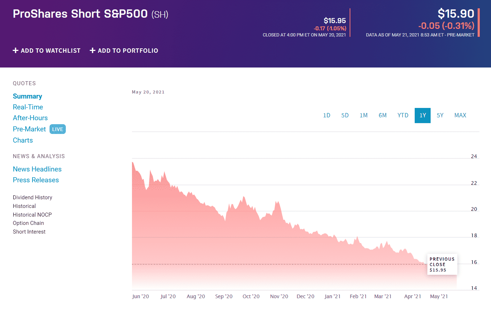Viewport: 491px width, 322px height.
Task: View Dividend History
Action: click(x=33, y=197)
